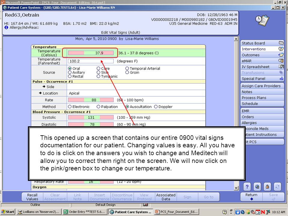Switch to Lwilliams on Nwserver2 taskbar item
288x216 pixels.
39,212
